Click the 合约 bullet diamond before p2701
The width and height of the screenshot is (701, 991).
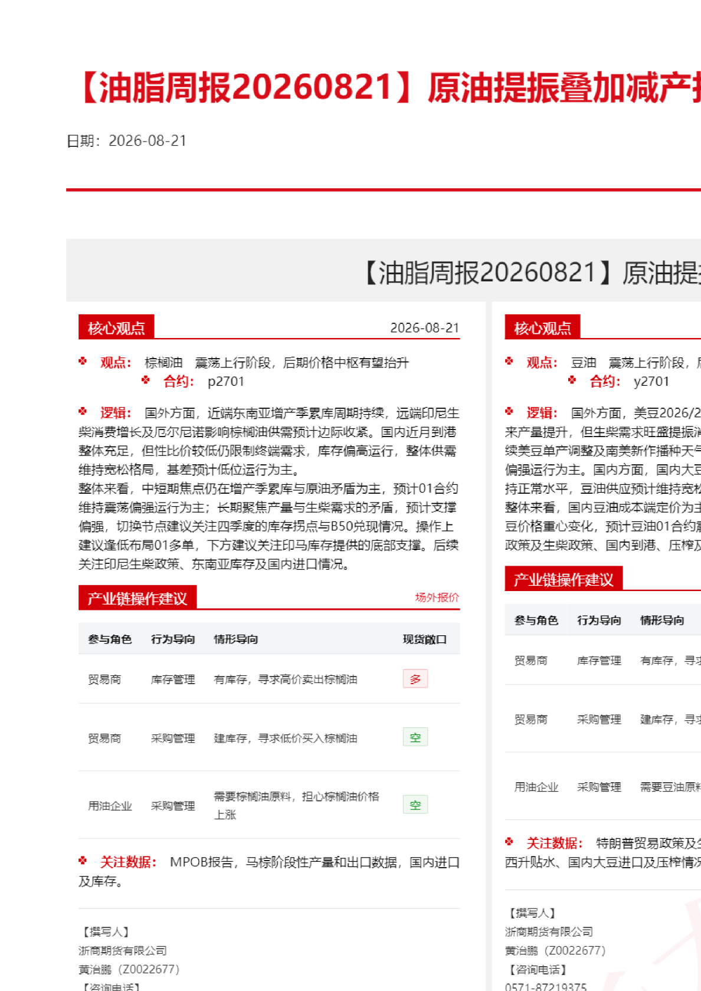pos(146,380)
